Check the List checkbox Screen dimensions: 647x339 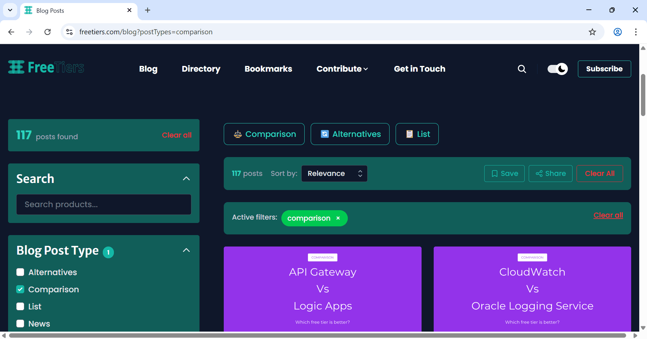pyautogui.click(x=20, y=306)
